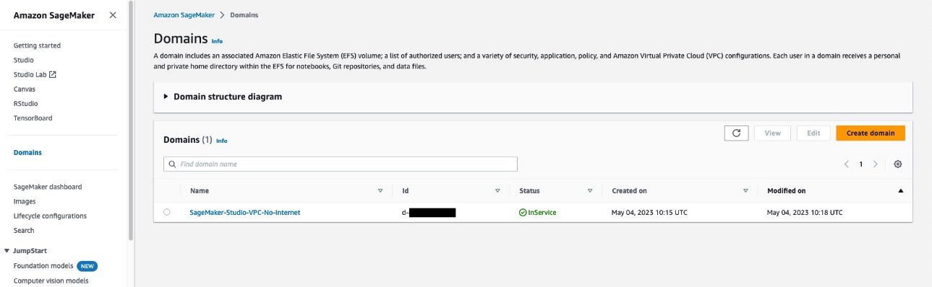Viewport: 932px width, 287px height.
Task: Click the Studio Lab external link icon
Action: click(52, 74)
